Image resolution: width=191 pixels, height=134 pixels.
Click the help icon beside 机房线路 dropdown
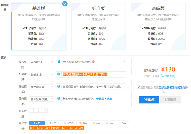[59, 74]
